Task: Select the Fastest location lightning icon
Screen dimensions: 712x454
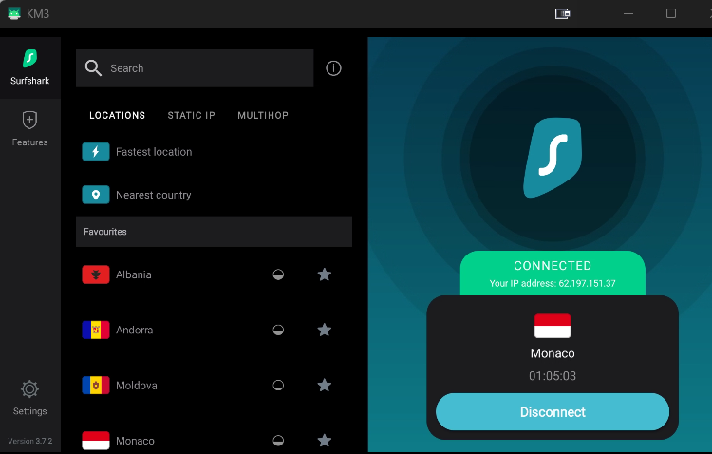Action: pyautogui.click(x=95, y=151)
